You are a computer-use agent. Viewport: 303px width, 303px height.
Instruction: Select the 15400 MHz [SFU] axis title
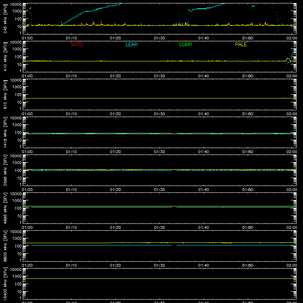point(5,284)
